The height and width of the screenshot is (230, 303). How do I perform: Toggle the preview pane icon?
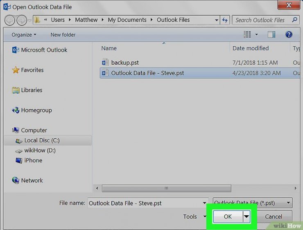271,34
